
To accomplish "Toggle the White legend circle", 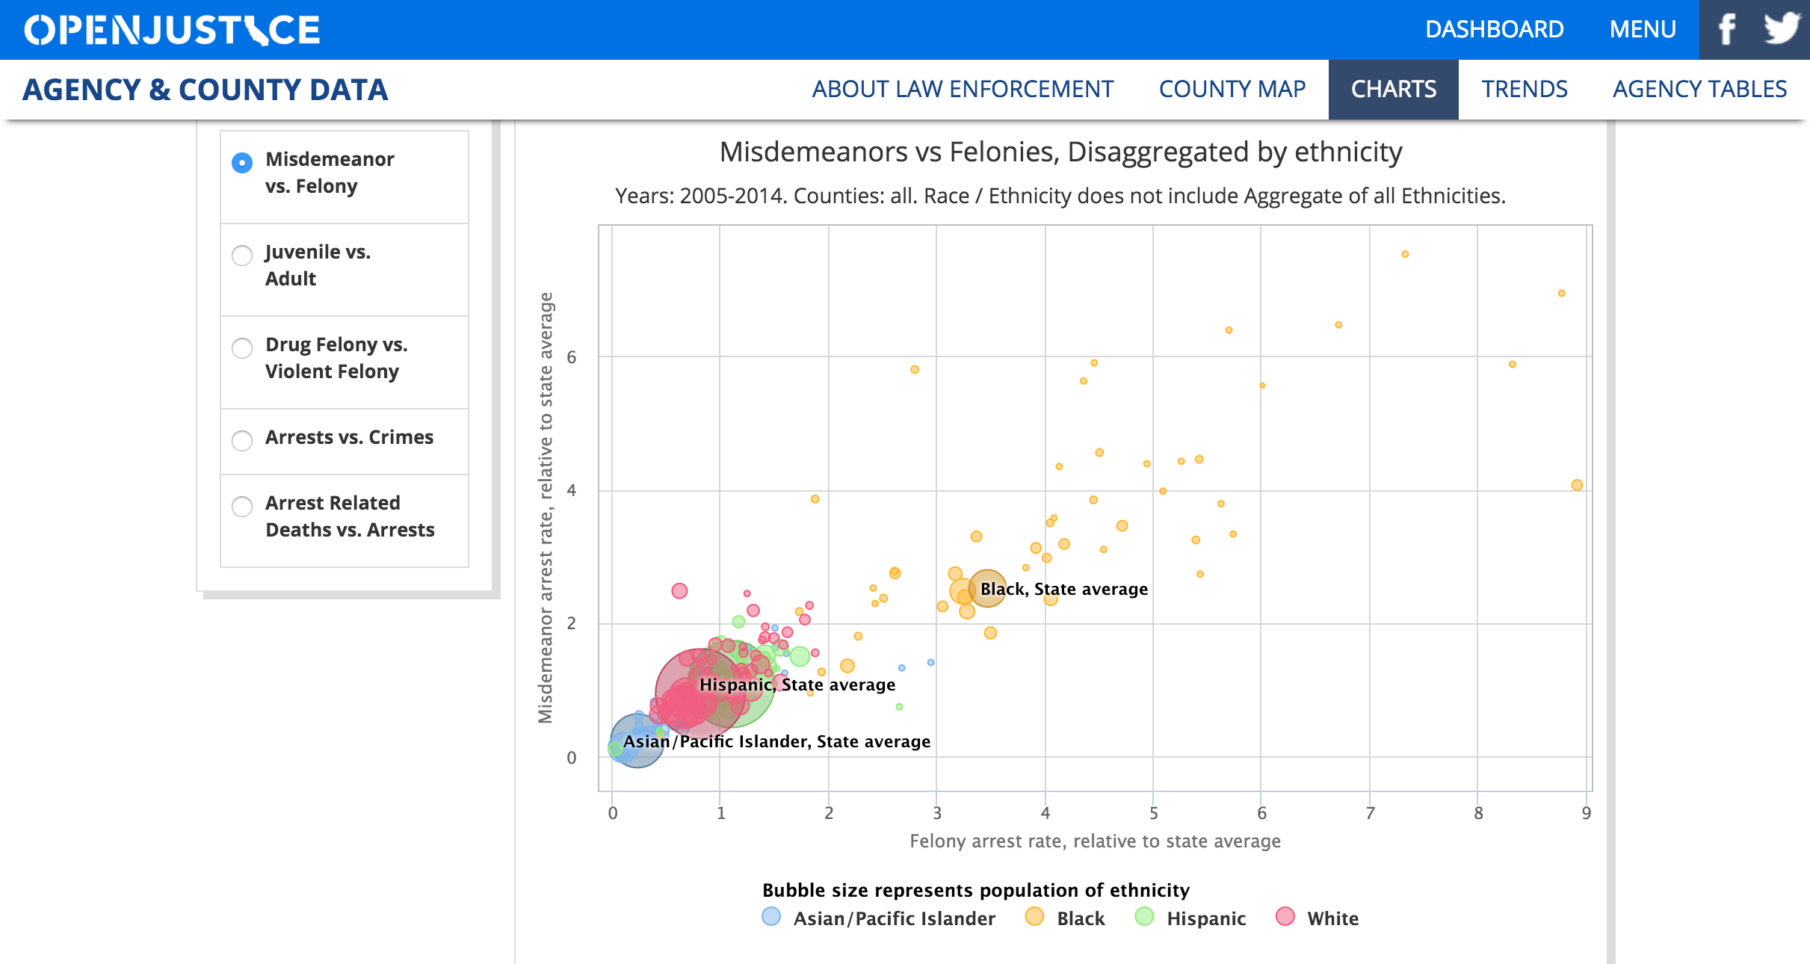I will point(1285,917).
